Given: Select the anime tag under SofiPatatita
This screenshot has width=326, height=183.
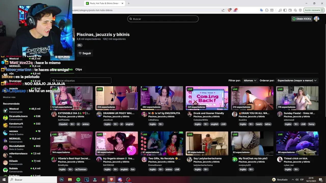Looking at the screenshot, I should point(86,124).
